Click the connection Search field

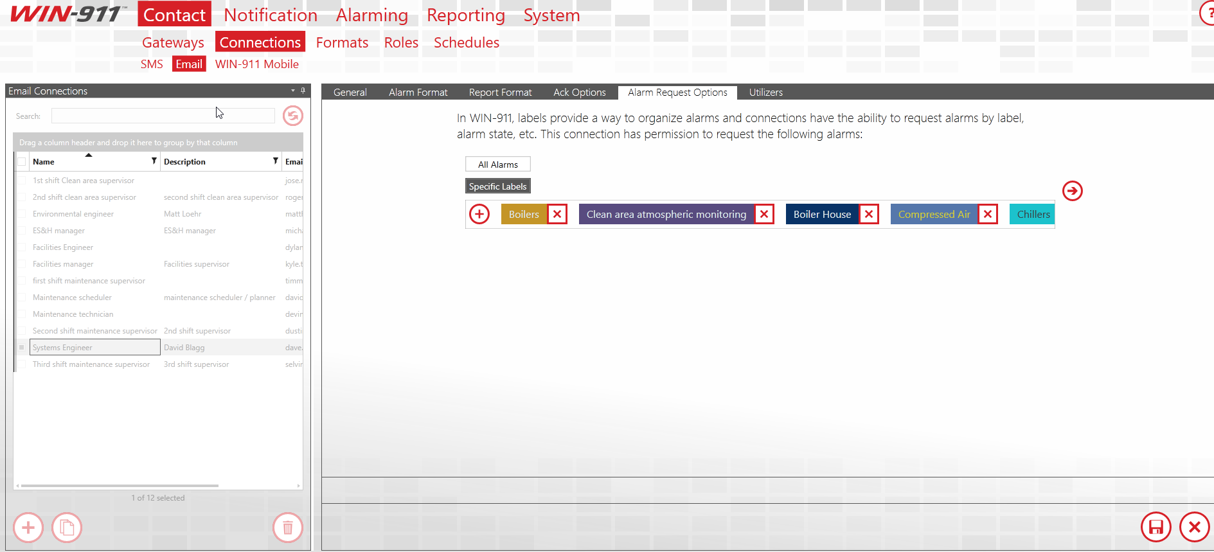pyautogui.click(x=163, y=116)
